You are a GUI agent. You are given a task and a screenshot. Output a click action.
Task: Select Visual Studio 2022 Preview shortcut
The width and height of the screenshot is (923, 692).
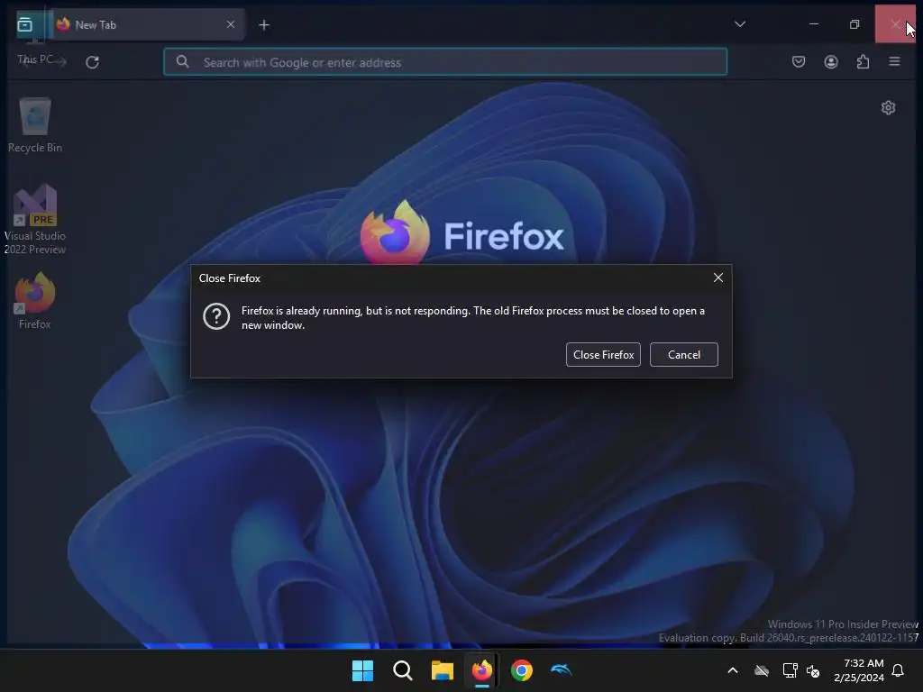35,220
